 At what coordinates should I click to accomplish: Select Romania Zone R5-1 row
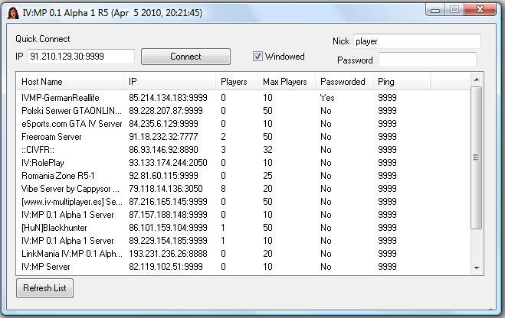coord(244,176)
